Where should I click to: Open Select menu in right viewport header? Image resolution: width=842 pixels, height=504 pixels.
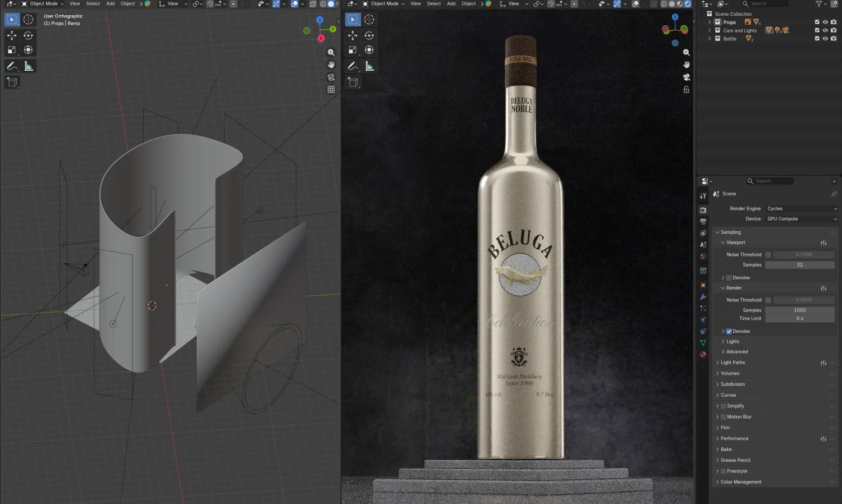click(434, 4)
